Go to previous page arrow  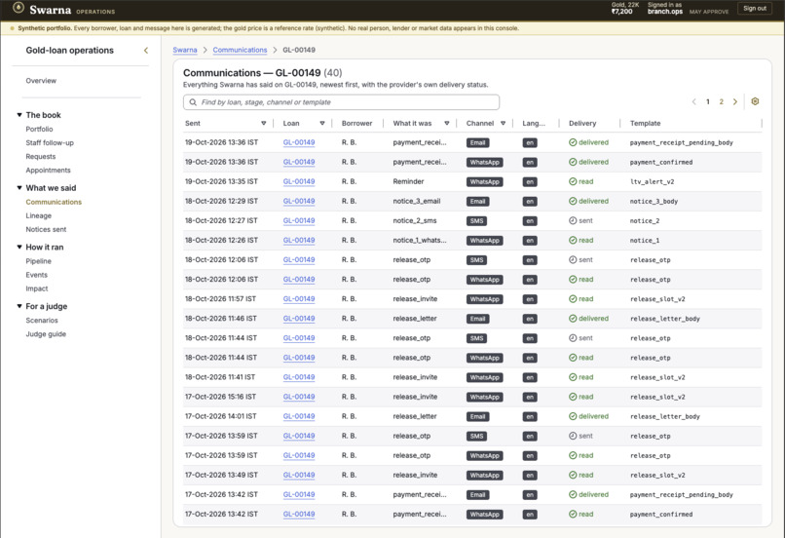[693, 101]
